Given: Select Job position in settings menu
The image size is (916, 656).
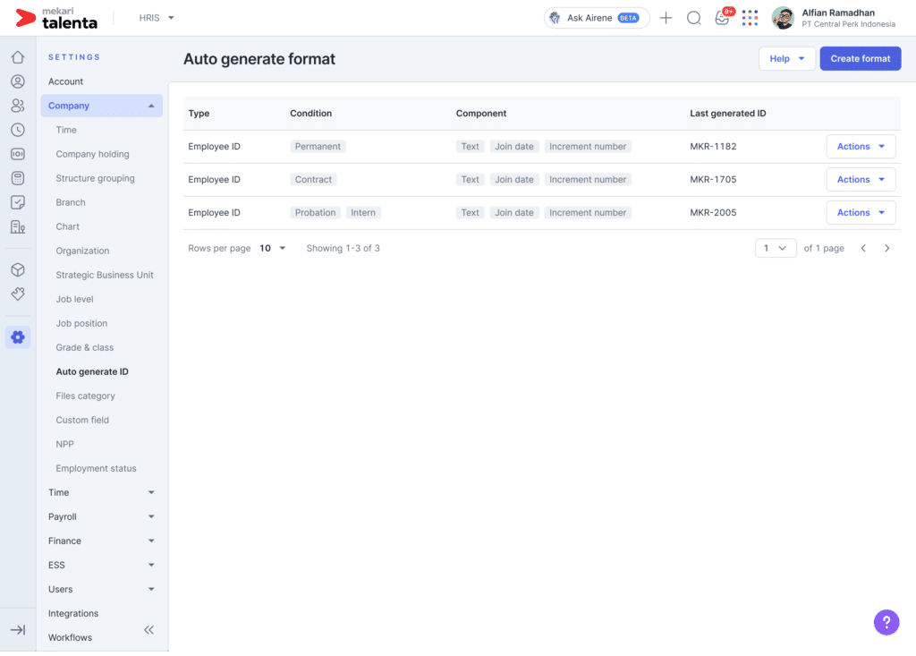Looking at the screenshot, I should point(81,323).
